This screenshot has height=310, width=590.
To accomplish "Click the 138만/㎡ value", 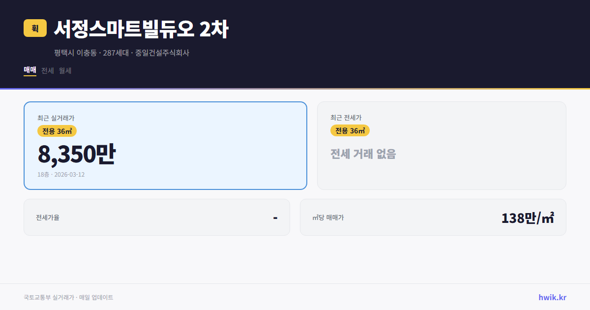I will (x=528, y=217).
